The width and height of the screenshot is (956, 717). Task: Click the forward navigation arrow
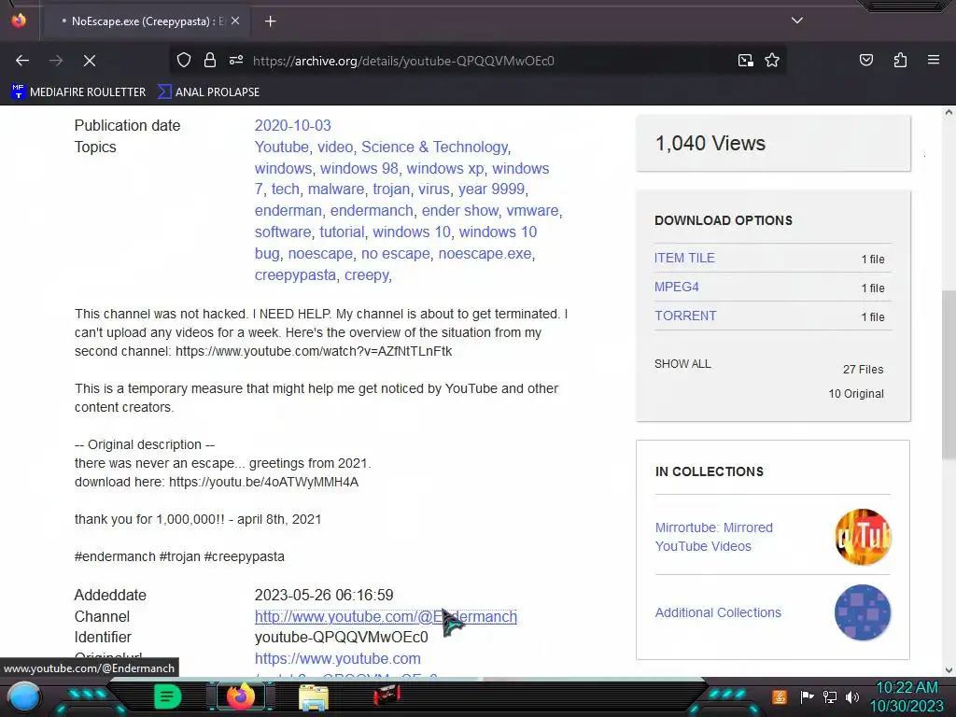pos(56,61)
